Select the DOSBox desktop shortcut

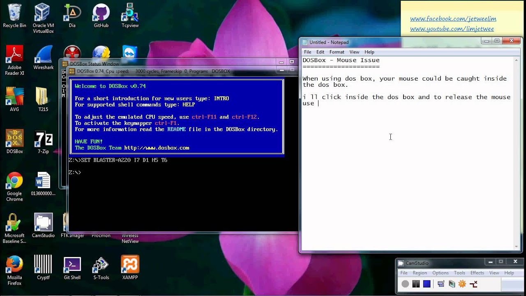click(x=14, y=141)
